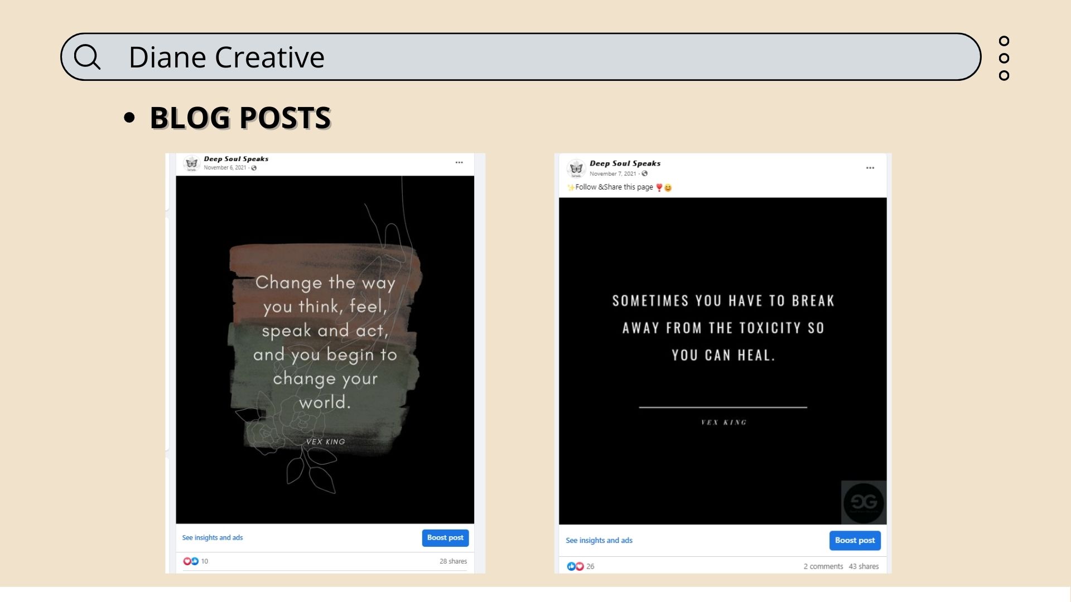The height and width of the screenshot is (602, 1071).
Task: View the 28 shares count
Action: pos(453,561)
